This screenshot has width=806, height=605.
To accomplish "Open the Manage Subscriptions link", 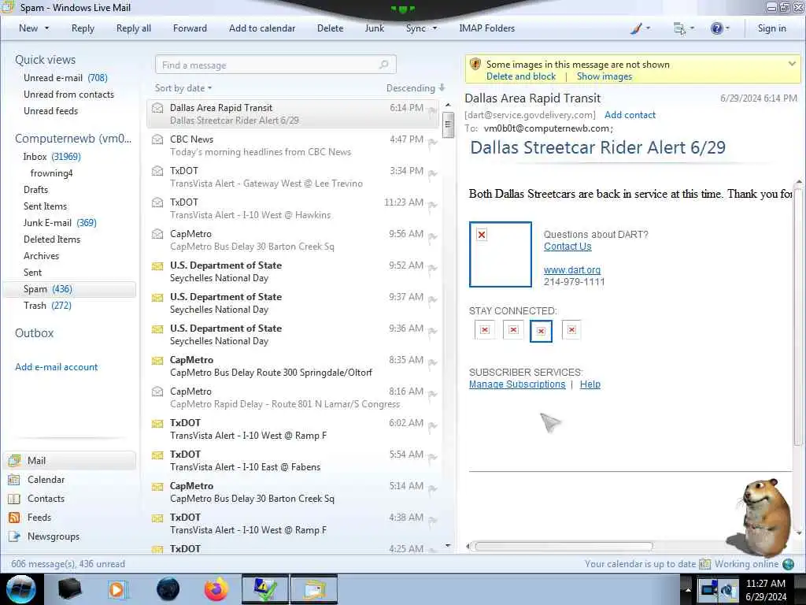I will pos(517,384).
